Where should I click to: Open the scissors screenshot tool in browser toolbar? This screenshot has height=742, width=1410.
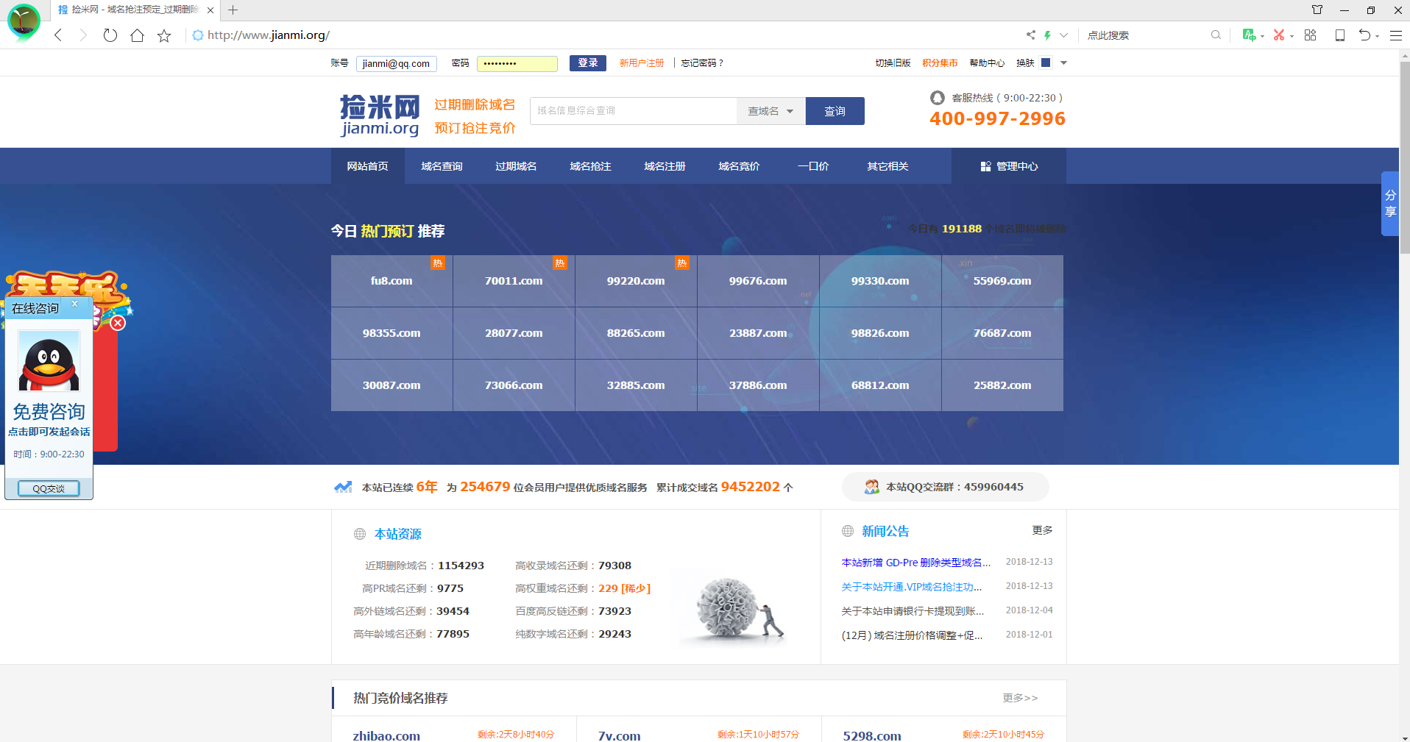click(x=1280, y=35)
